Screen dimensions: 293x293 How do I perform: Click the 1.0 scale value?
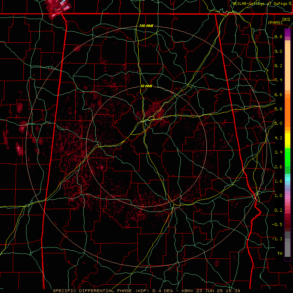[x=278, y=196]
